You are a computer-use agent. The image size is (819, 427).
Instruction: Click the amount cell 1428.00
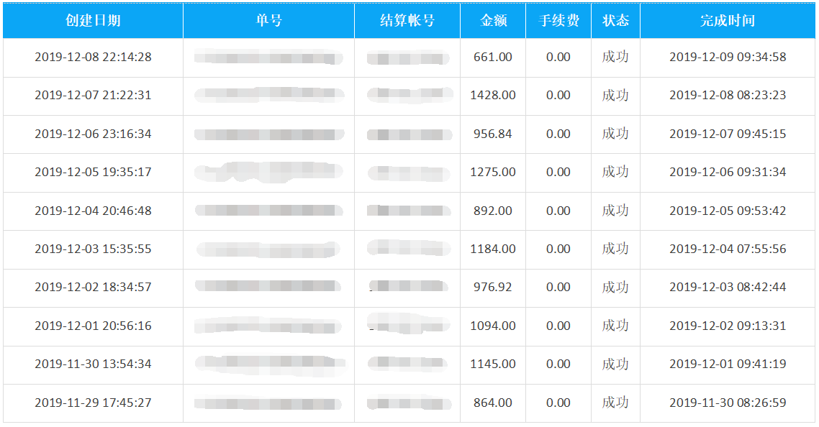pos(493,95)
